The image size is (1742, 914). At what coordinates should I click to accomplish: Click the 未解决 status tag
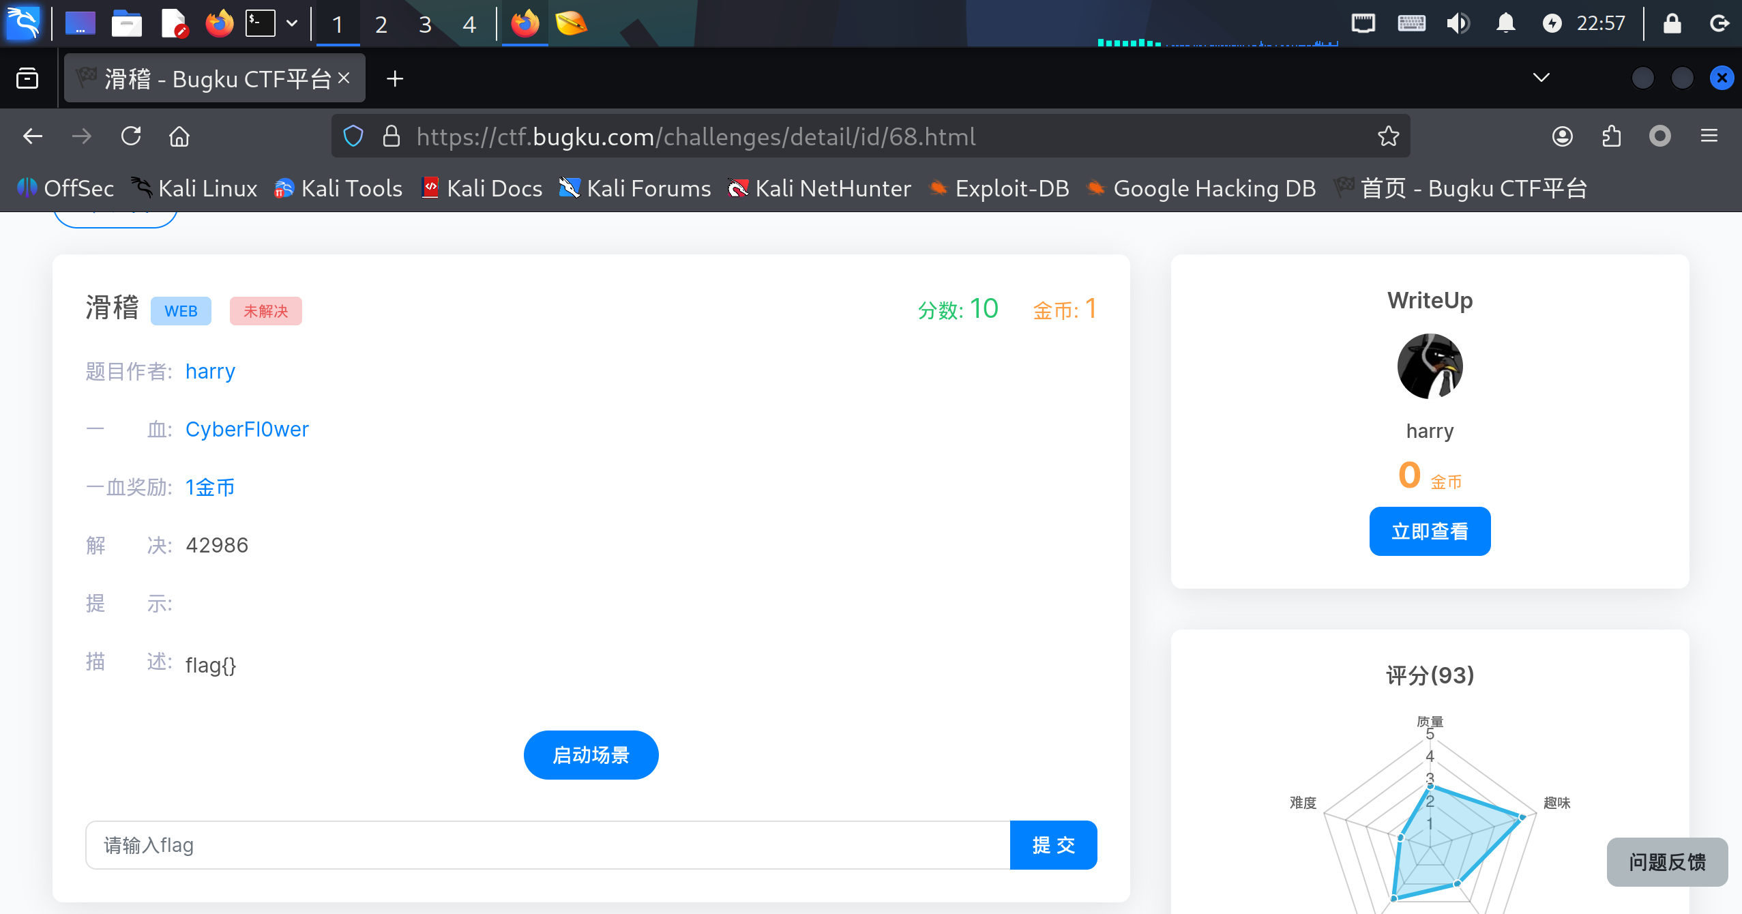[266, 311]
